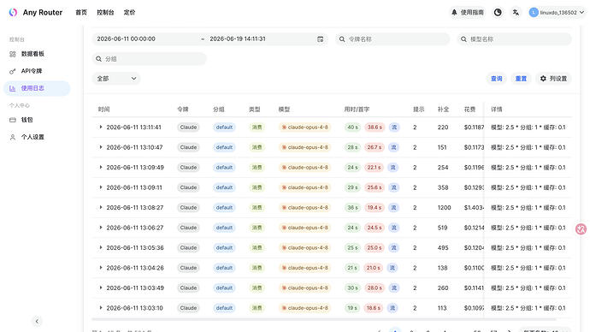The width and height of the screenshot is (590, 332).
Task: Click the 令牌 column header
Action: pyautogui.click(x=183, y=110)
